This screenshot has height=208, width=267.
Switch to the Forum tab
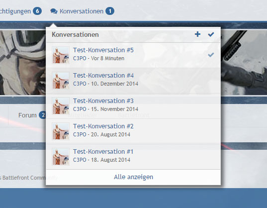pos(27,115)
